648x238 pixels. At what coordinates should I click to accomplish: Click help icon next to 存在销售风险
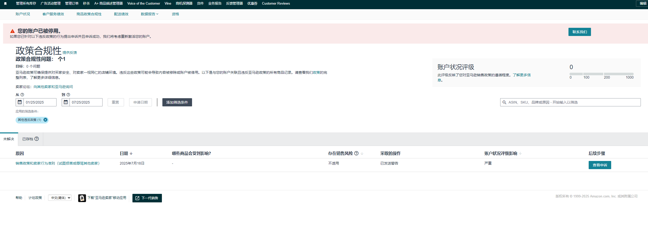(356, 153)
